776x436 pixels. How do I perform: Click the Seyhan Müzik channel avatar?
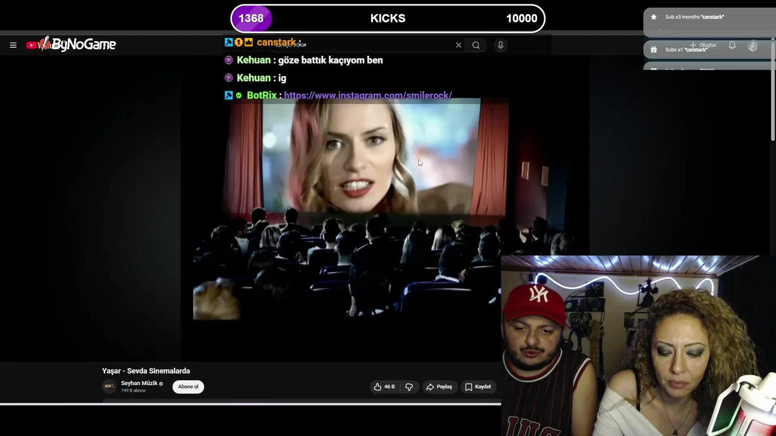point(109,386)
